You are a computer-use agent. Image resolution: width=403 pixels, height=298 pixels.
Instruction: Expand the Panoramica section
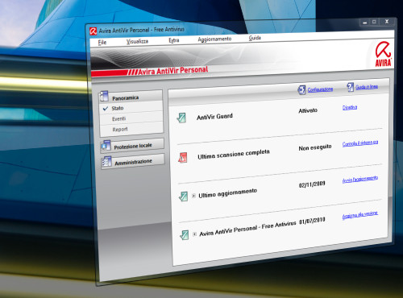pyautogui.click(x=126, y=97)
